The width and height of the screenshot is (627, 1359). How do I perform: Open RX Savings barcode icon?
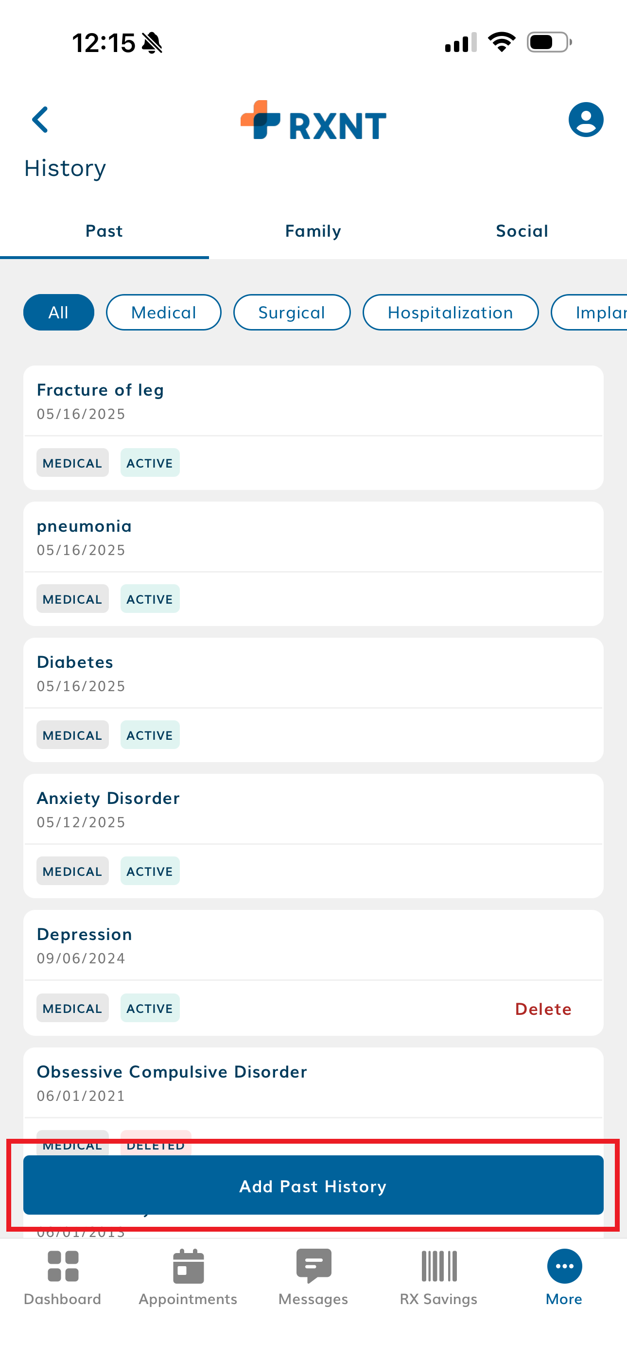point(438,1266)
